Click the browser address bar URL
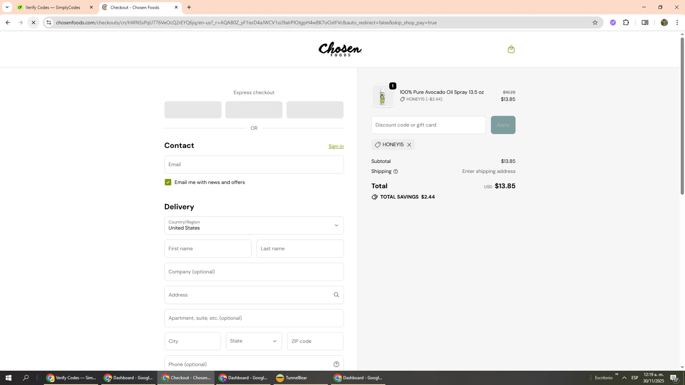The height and width of the screenshot is (385, 685). click(247, 22)
